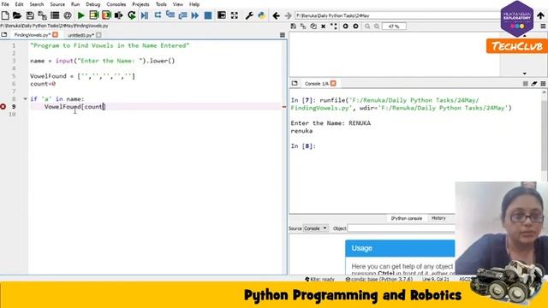Save the current file via floppy icon

pos(30,15)
